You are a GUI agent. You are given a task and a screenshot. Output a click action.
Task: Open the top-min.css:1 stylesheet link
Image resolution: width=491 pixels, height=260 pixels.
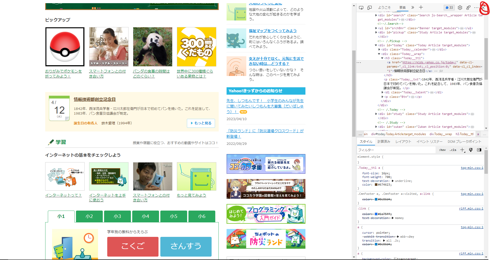click(x=472, y=168)
